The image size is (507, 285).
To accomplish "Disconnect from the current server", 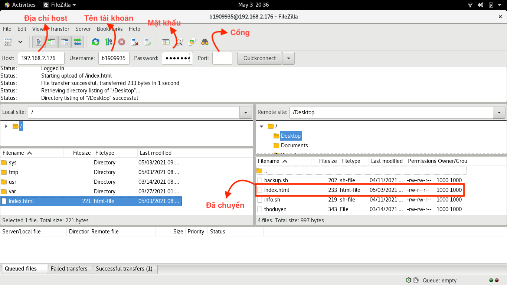I will 135,42.
